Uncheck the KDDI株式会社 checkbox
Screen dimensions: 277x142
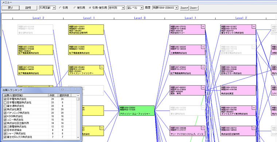pos(5,116)
